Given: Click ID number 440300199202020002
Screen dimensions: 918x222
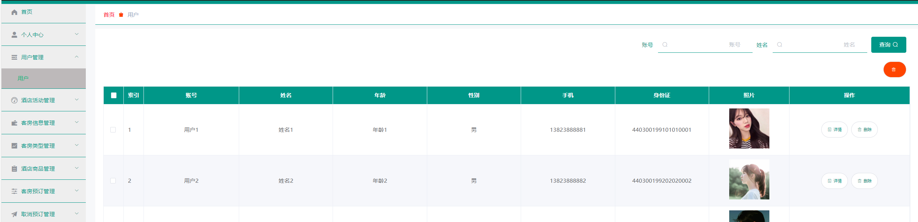Looking at the screenshot, I should [662, 181].
